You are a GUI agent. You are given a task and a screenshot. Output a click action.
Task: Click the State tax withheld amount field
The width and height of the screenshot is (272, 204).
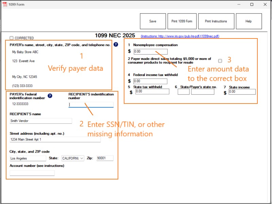point(152,92)
